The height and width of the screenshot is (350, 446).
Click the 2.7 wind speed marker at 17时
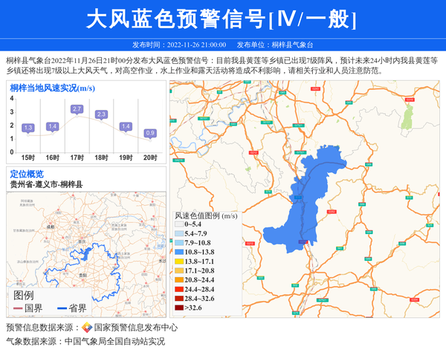coord(77,109)
